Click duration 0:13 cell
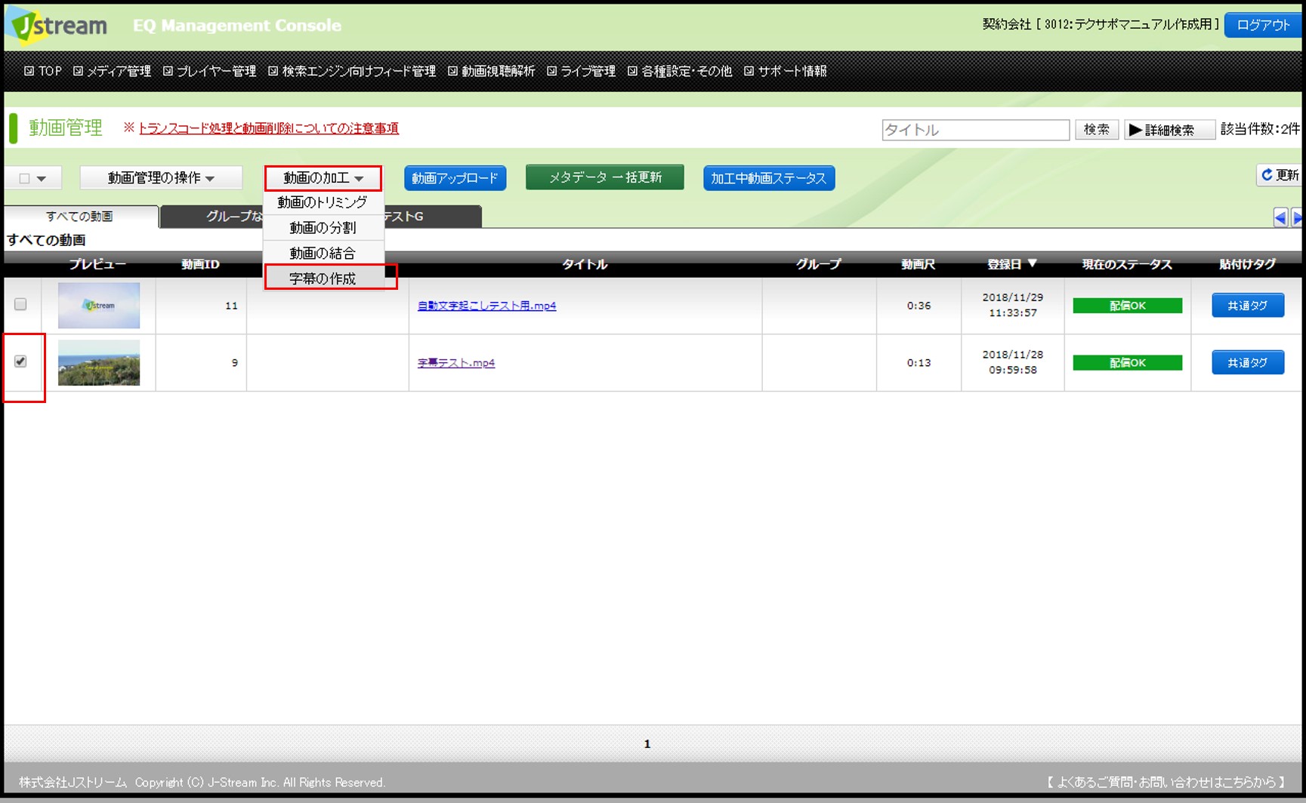The image size is (1306, 803). [919, 363]
